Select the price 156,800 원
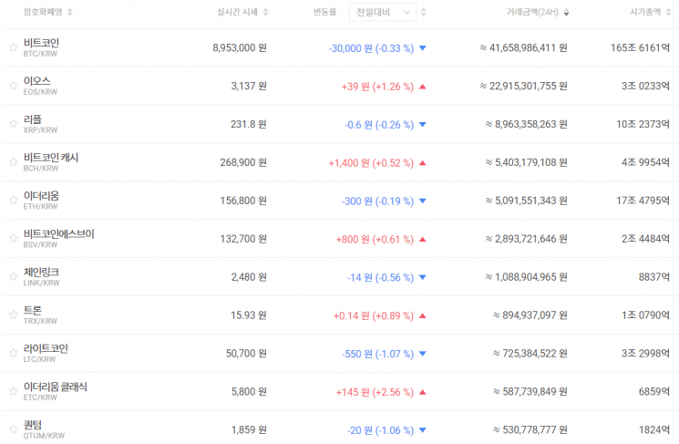Image resolution: width=679 pixels, height=444 pixels. [243, 201]
